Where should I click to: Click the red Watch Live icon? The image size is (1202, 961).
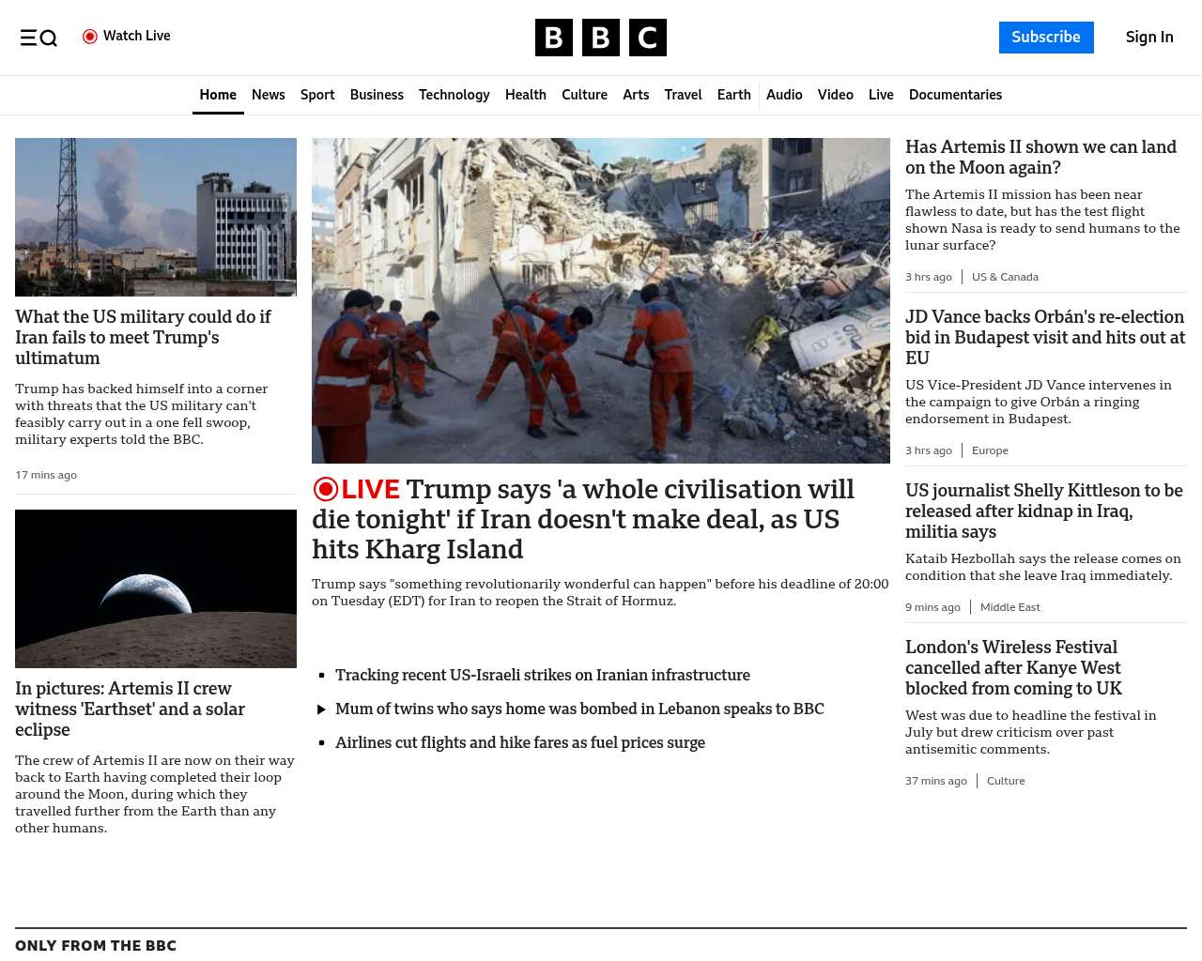tap(90, 37)
